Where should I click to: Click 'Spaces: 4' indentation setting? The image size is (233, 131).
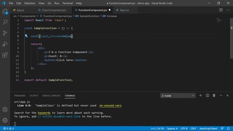click(172, 128)
